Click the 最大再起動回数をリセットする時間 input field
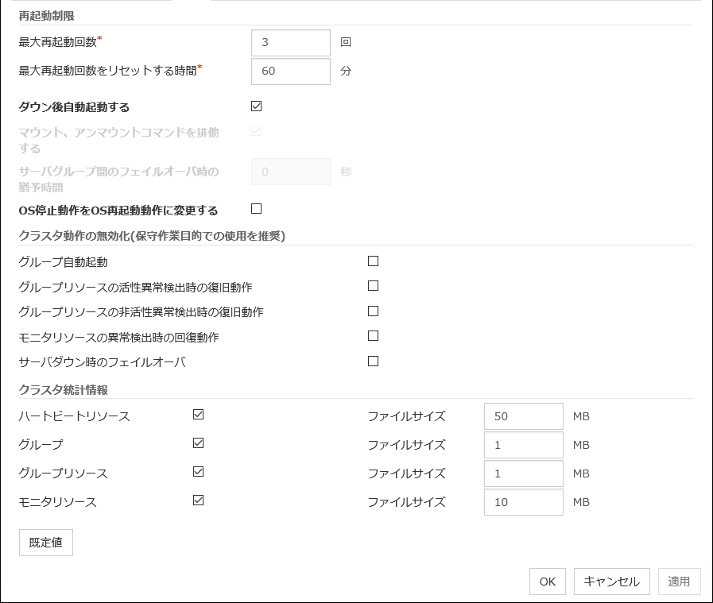Viewport: 713px width, 603px height. [290, 71]
